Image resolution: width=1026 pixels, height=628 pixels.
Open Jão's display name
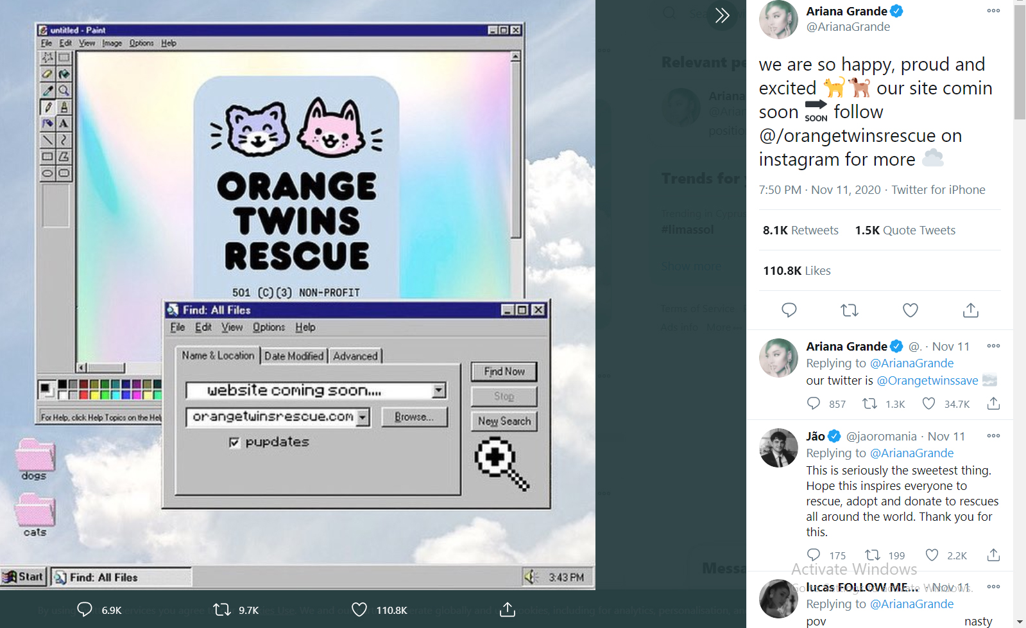[816, 437]
